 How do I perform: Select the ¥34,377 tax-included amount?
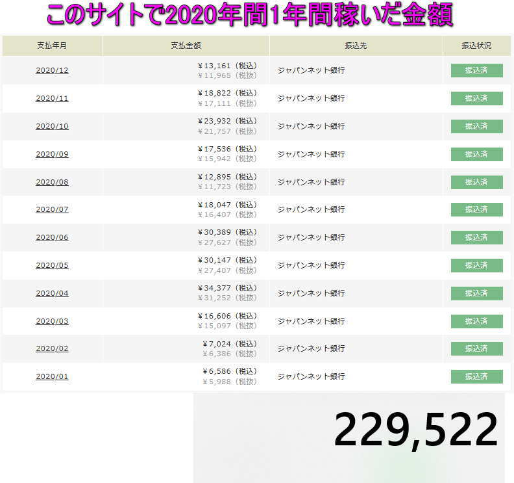click(228, 288)
